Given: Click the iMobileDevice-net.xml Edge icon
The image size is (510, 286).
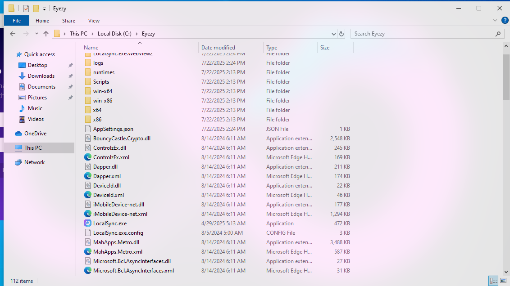Looking at the screenshot, I should [x=87, y=214].
